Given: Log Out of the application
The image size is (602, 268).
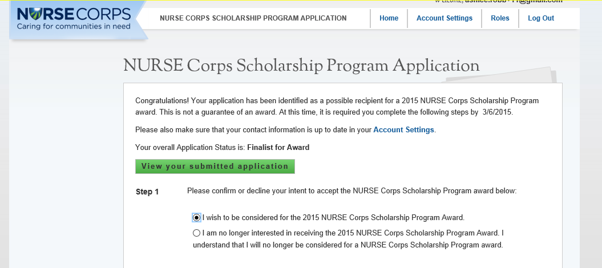Looking at the screenshot, I should (541, 18).
